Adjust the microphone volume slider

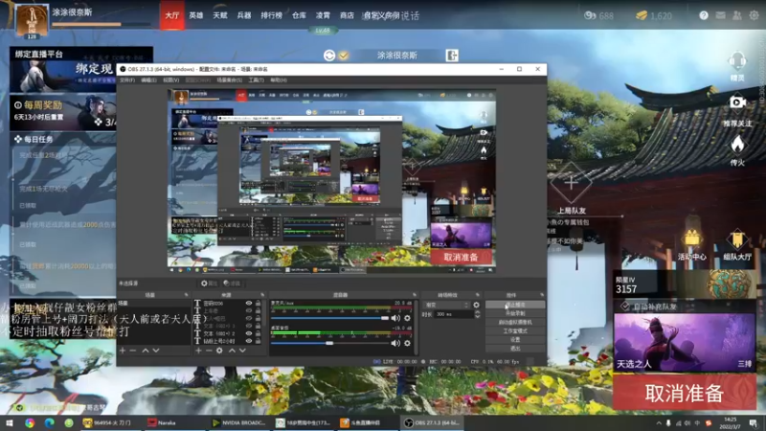pos(329,318)
